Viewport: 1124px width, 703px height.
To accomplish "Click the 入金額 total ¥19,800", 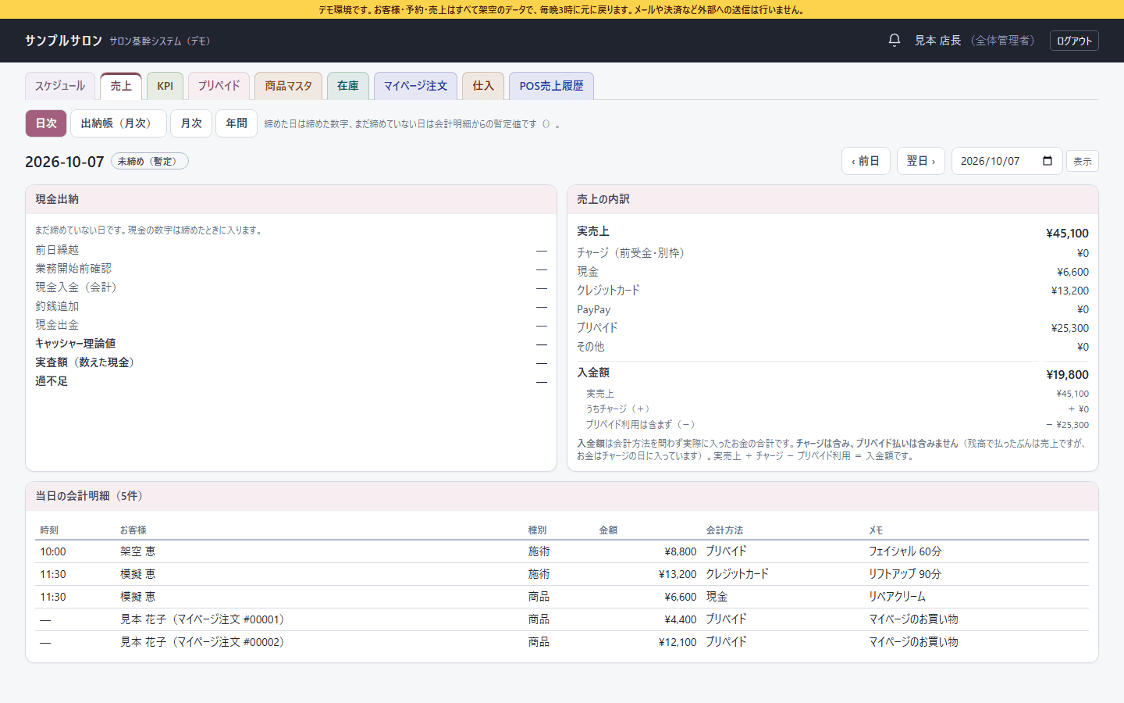I will (1067, 374).
